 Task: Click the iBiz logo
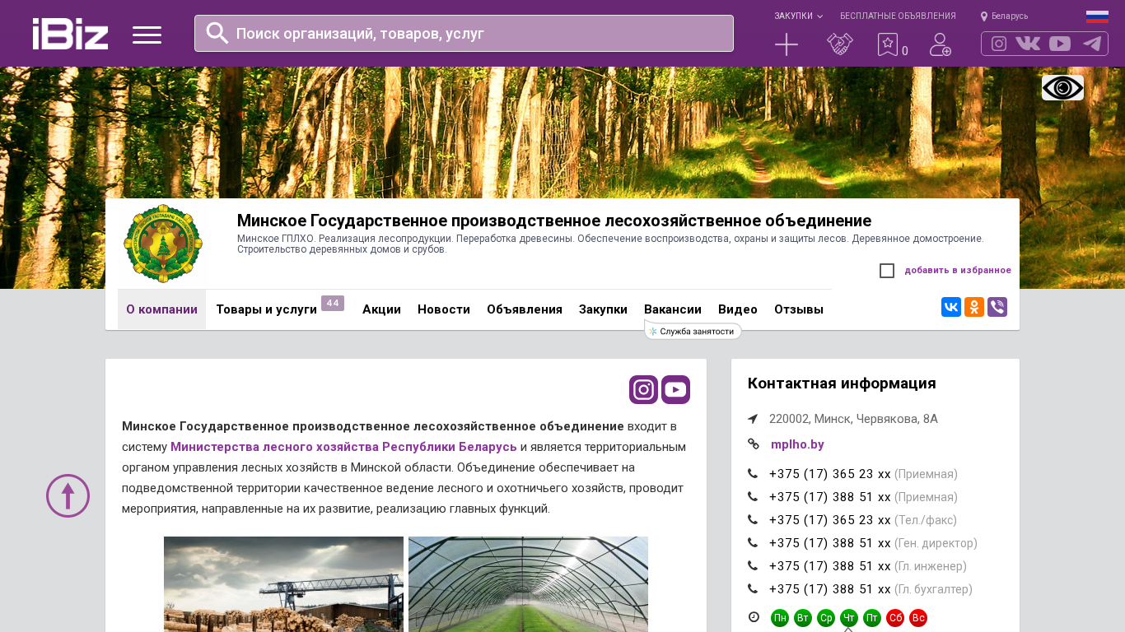(x=70, y=34)
